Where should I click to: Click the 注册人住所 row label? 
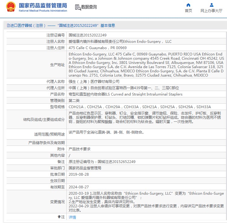(56, 48)
